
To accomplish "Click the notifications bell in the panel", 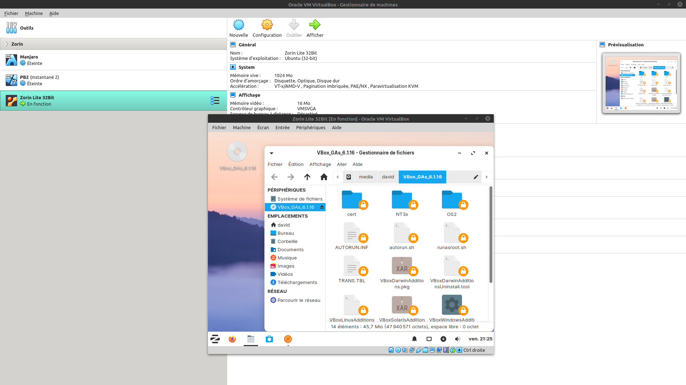I will [414, 339].
